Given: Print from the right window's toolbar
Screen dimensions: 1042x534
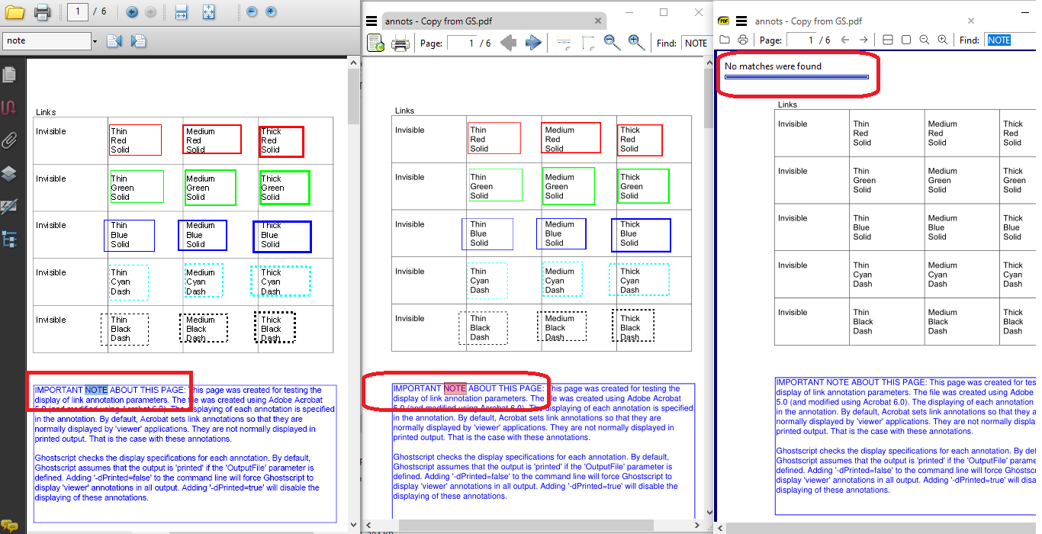Looking at the screenshot, I should 743,40.
